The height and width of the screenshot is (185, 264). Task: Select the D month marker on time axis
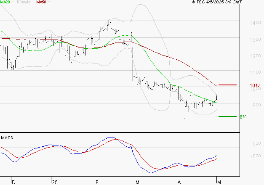tap(13, 182)
